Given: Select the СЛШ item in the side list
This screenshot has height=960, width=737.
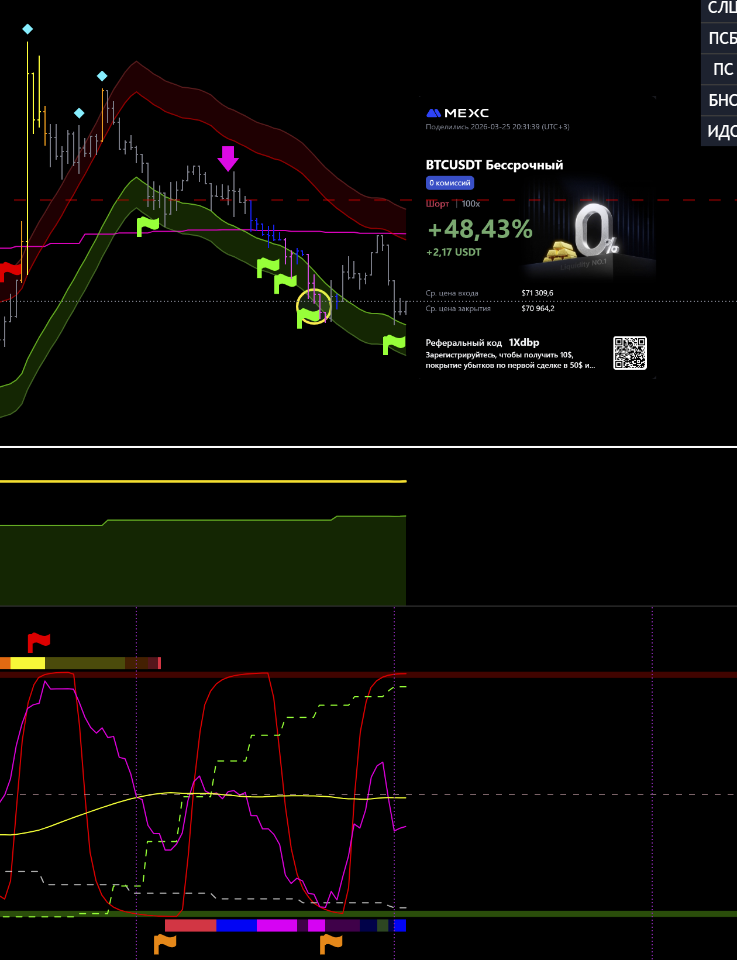Looking at the screenshot, I should click(x=721, y=8).
